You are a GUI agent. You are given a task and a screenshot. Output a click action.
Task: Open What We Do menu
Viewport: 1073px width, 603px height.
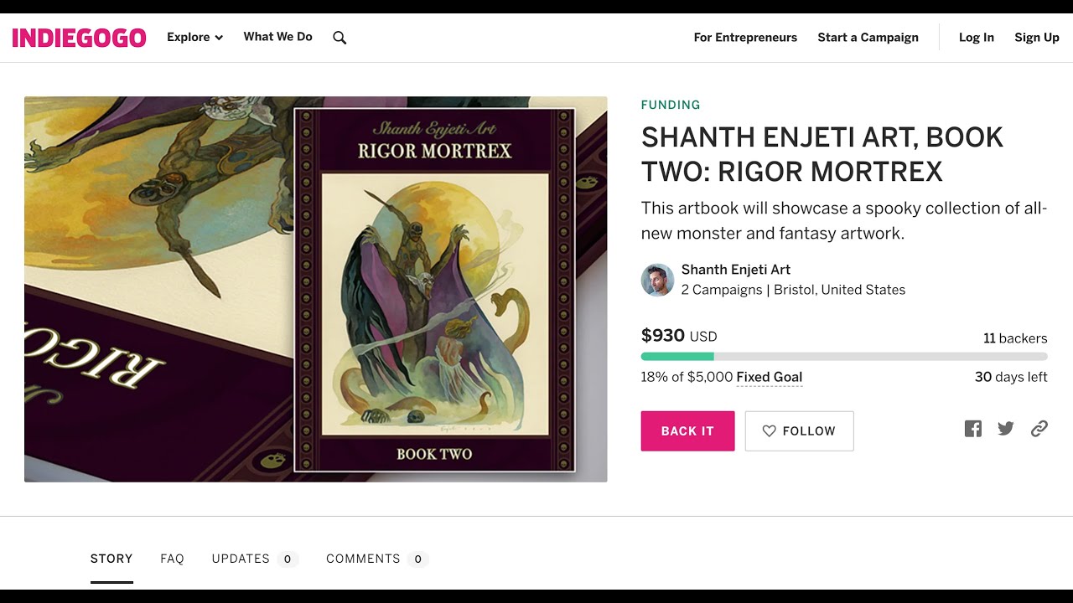tap(277, 37)
